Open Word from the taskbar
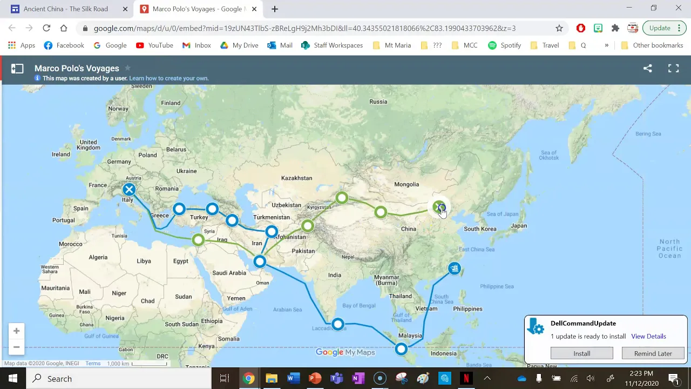The width and height of the screenshot is (691, 389). [293, 378]
